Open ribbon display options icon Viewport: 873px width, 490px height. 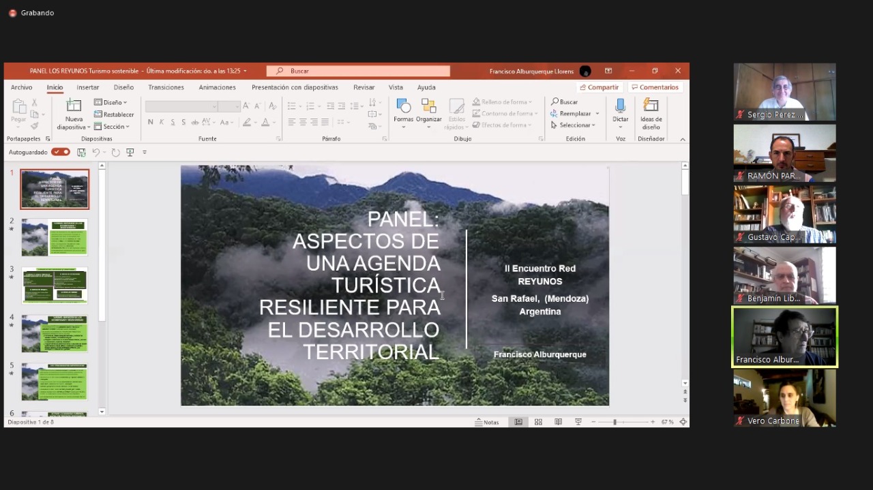(x=608, y=71)
